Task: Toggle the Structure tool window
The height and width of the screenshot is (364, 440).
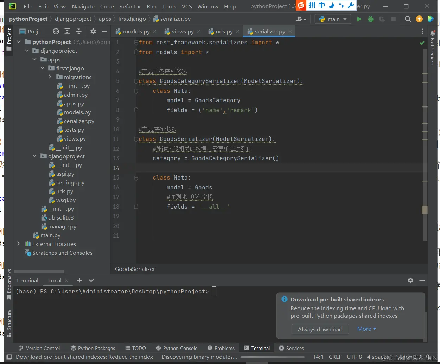Action: 9,323
